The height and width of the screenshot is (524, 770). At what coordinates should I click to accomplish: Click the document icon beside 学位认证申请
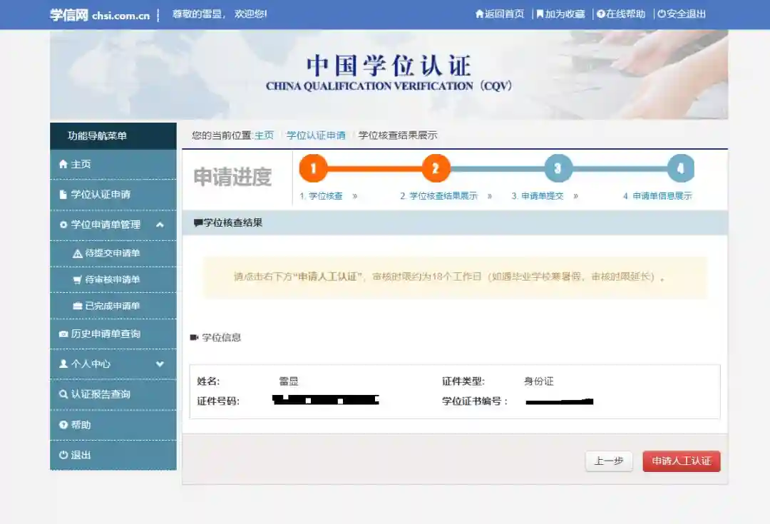click(x=63, y=195)
